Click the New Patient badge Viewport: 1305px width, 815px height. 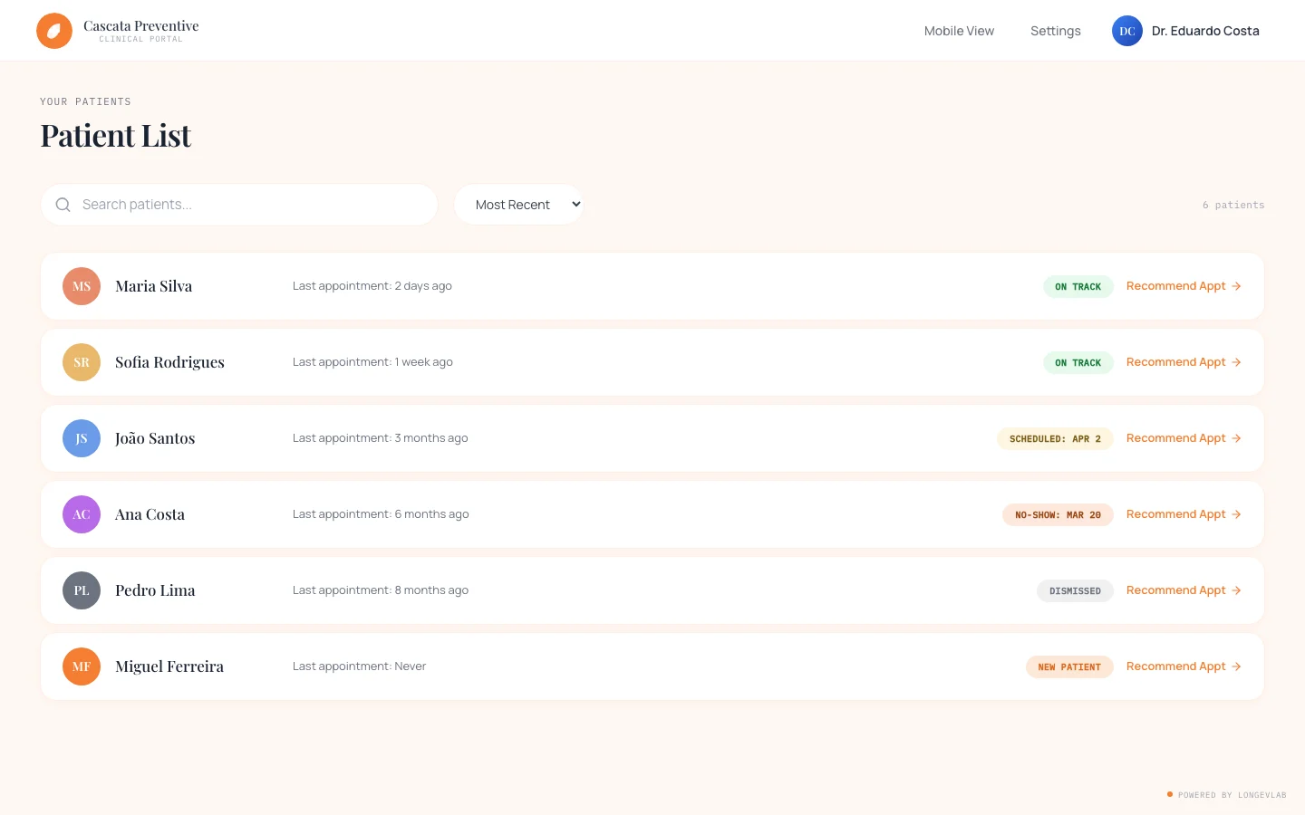(1069, 667)
